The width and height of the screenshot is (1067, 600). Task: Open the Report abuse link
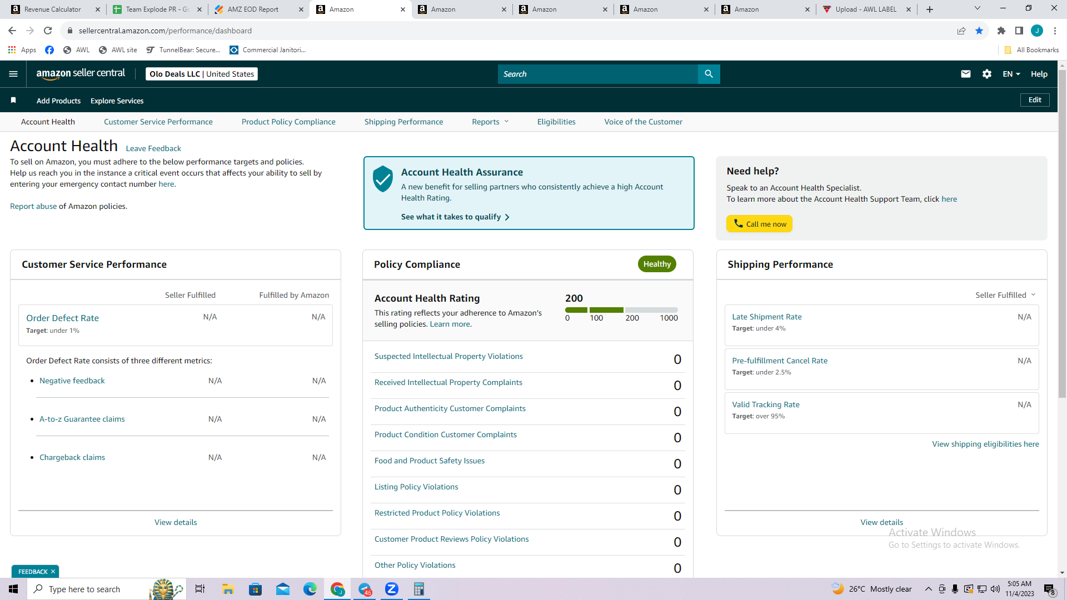[33, 206]
